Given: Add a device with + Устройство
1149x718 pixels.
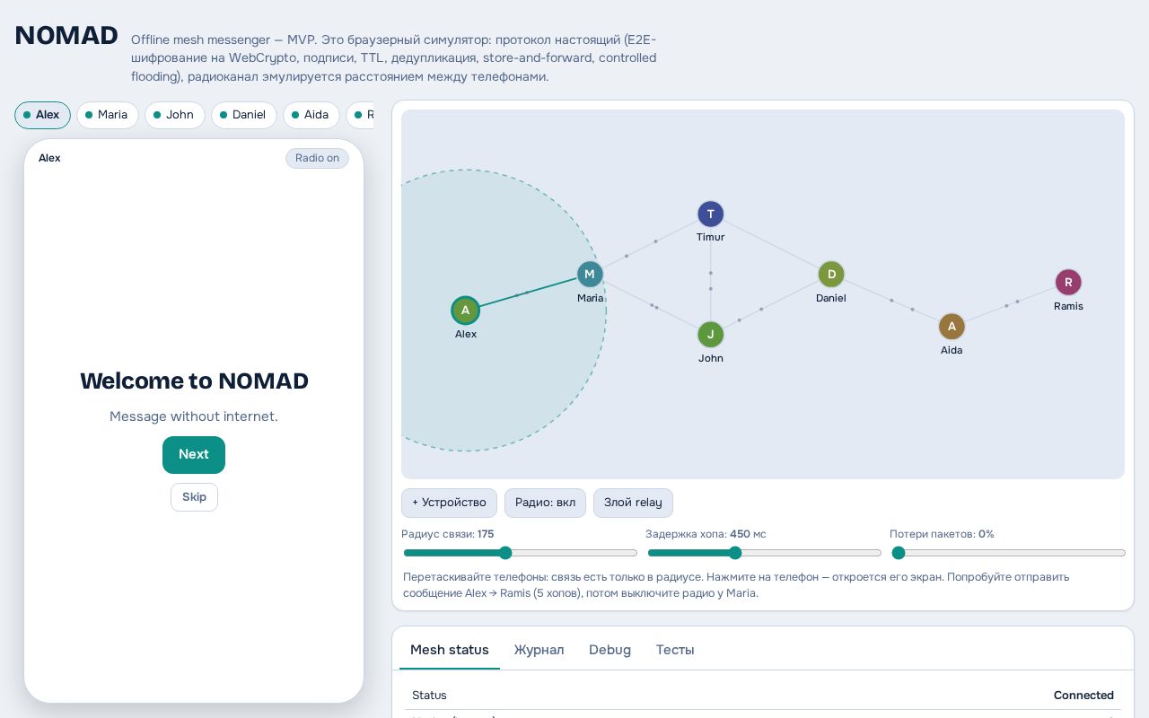Looking at the screenshot, I should tap(449, 503).
